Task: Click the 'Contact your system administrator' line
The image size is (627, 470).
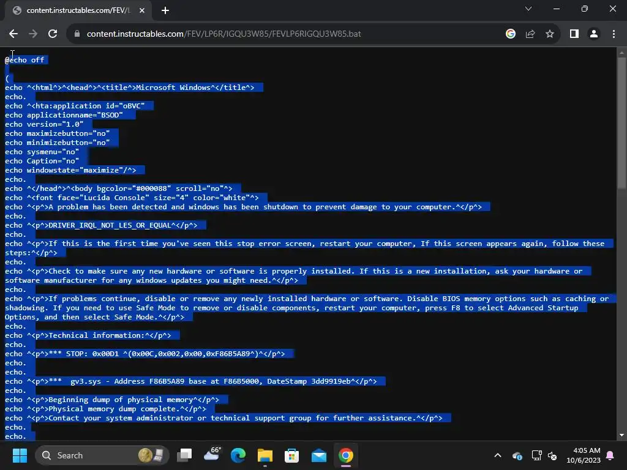Action: click(x=223, y=418)
